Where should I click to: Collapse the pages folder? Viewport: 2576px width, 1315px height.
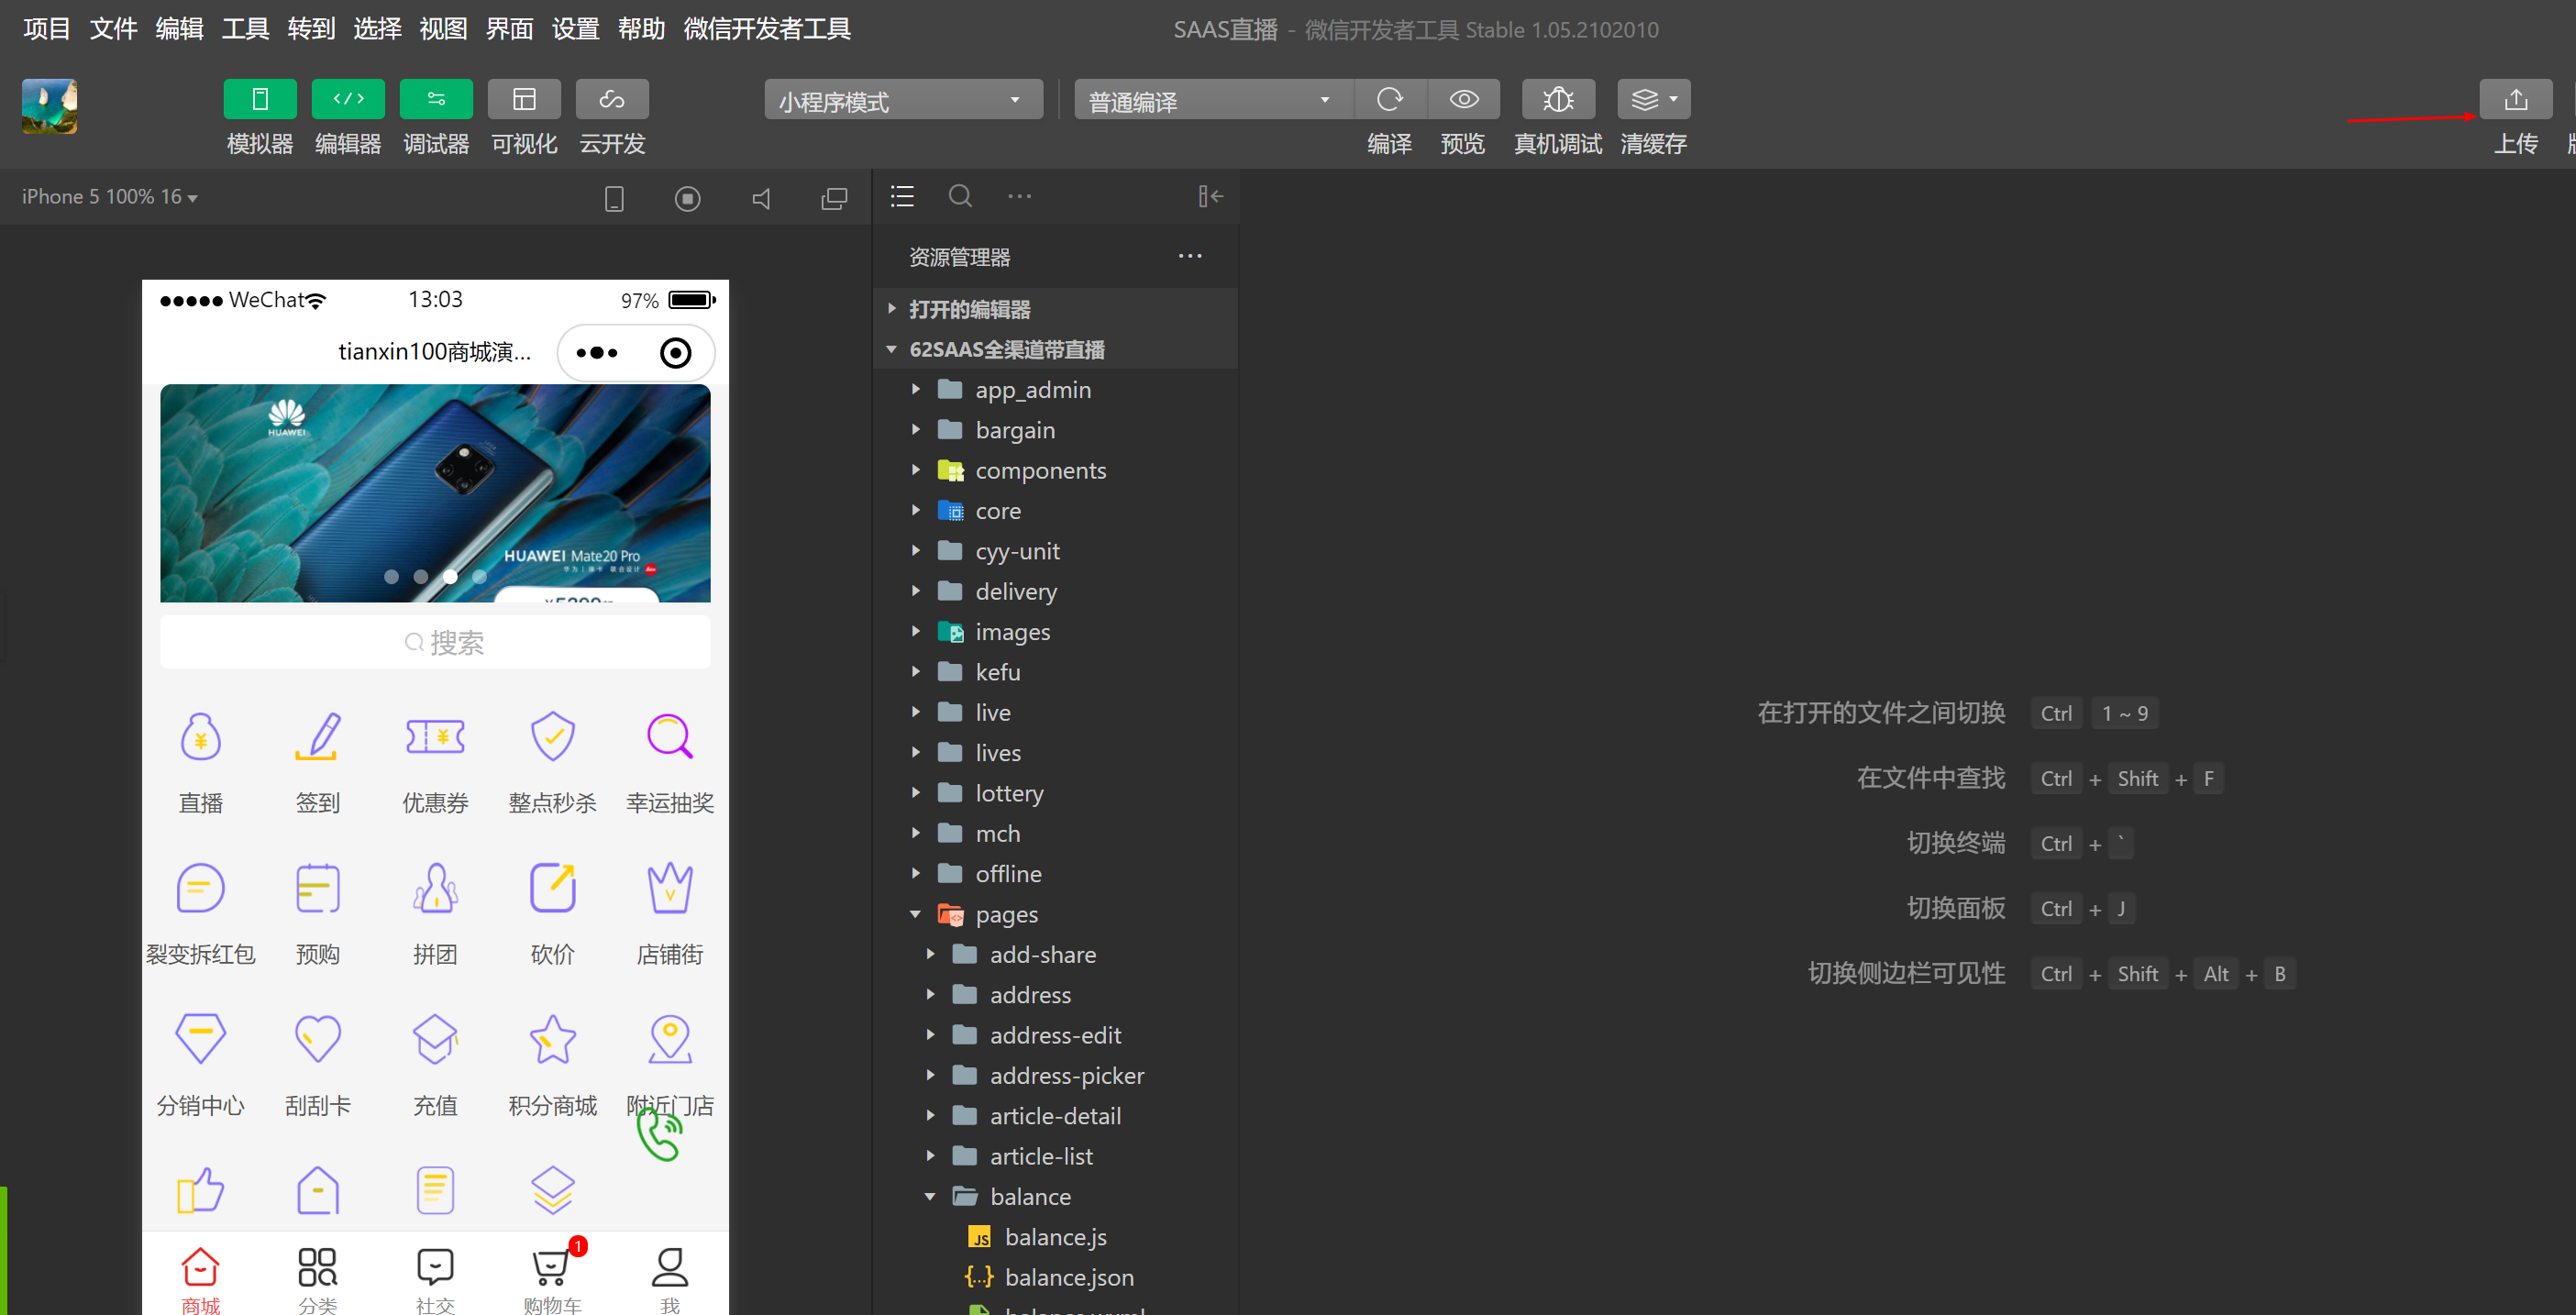click(x=1055, y=914)
